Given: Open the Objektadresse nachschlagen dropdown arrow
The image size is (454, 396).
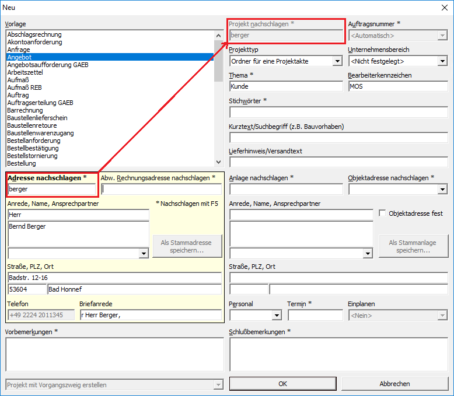Looking at the screenshot, I should (x=442, y=189).
